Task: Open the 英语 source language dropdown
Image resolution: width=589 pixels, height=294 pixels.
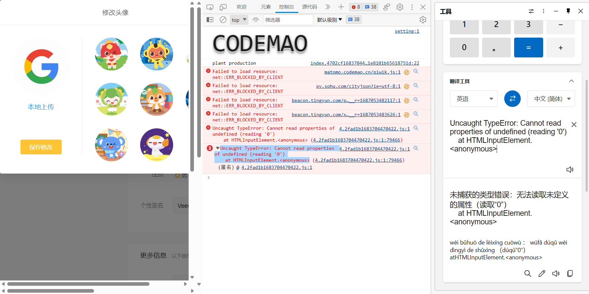Action: [x=474, y=99]
